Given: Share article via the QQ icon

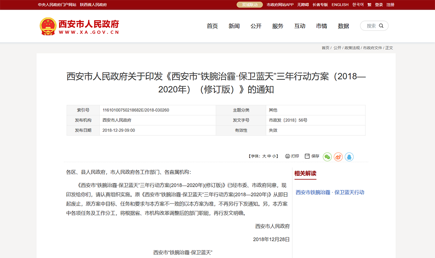Looking at the screenshot, I should [349, 156].
